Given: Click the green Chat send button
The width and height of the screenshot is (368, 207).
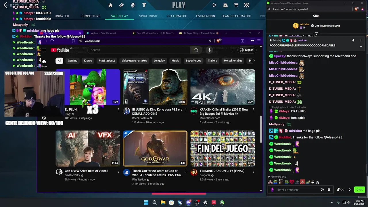Looking at the screenshot, I should click(x=360, y=190).
